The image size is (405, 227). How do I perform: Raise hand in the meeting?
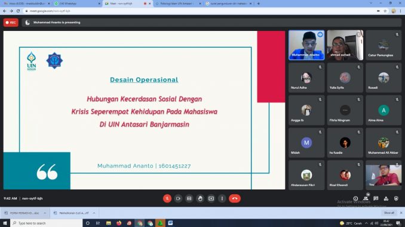[x=200, y=198]
